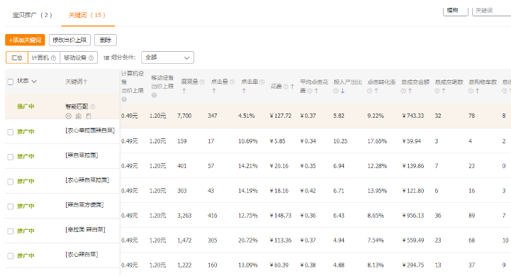This screenshot has height=276, width=511.
Task: Sort by 展现量 using its arrow
Action: [x=184, y=91]
